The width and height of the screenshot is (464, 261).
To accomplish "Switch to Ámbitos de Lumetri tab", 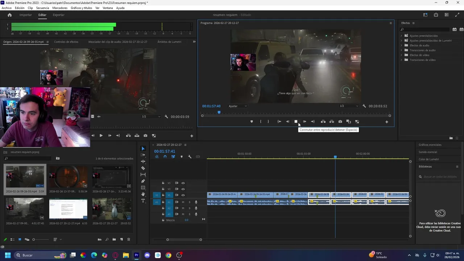I will 169,42.
